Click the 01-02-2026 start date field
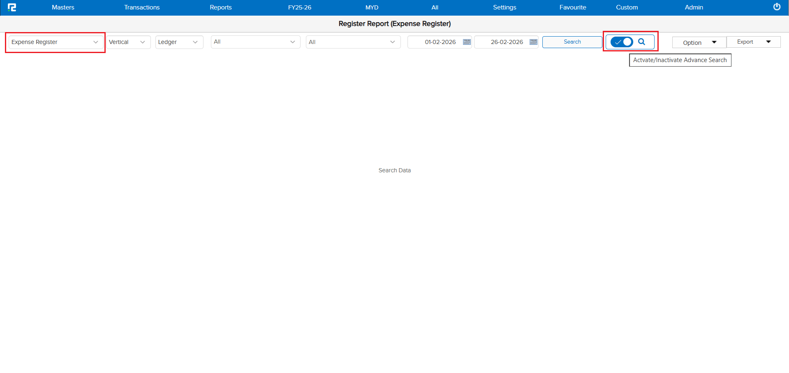The height and width of the screenshot is (373, 789). click(440, 42)
